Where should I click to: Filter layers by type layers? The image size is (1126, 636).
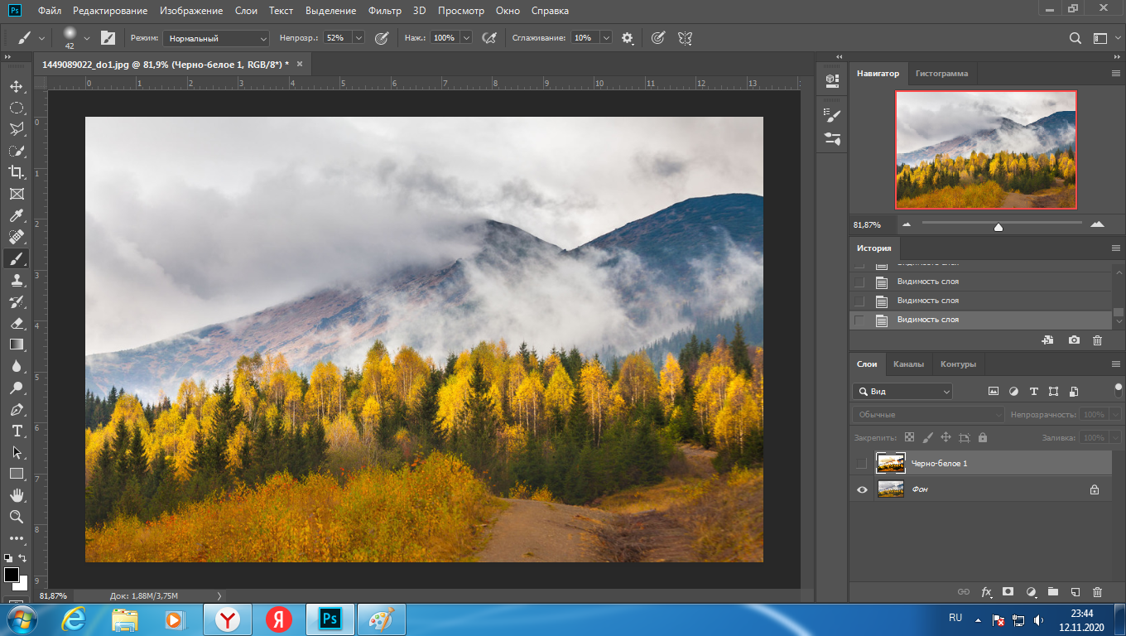(x=1033, y=391)
